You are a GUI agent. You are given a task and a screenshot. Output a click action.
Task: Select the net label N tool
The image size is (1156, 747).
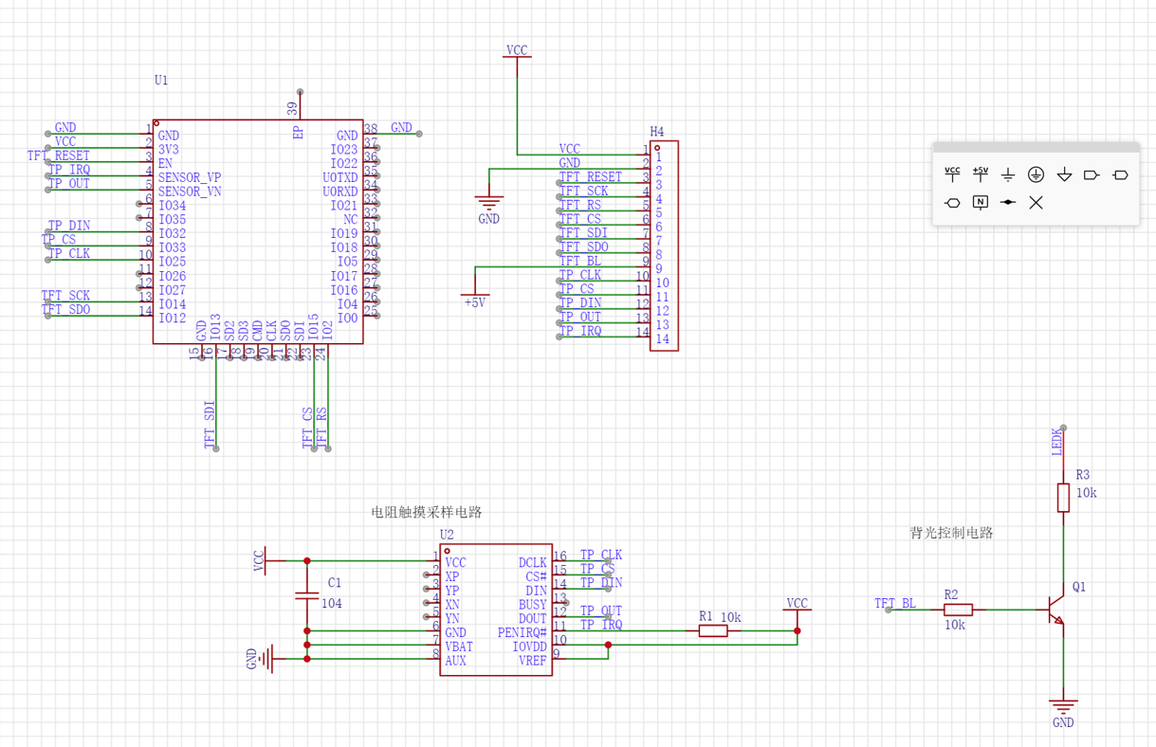[x=981, y=202]
